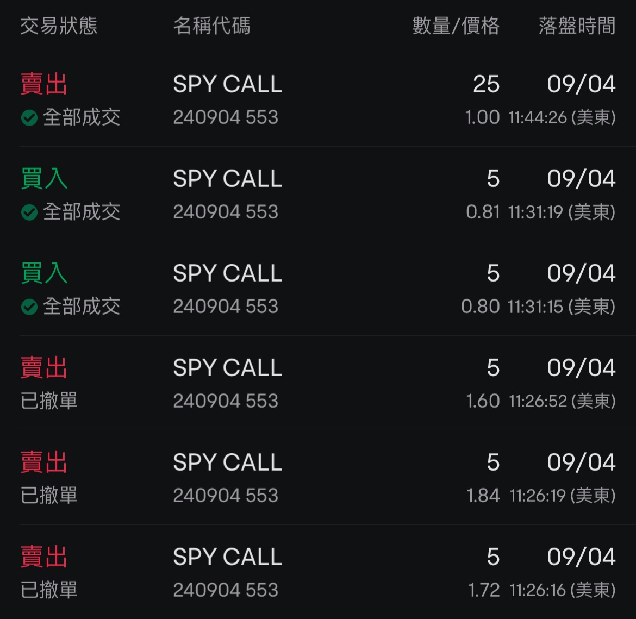The image size is (636, 619).
Task: Click green check icon on 25-quantity sell order
Action: (29, 117)
